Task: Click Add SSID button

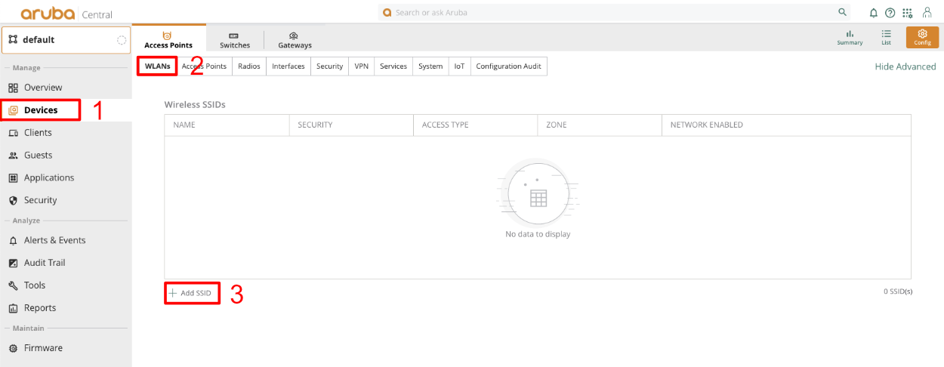Action: tap(192, 293)
